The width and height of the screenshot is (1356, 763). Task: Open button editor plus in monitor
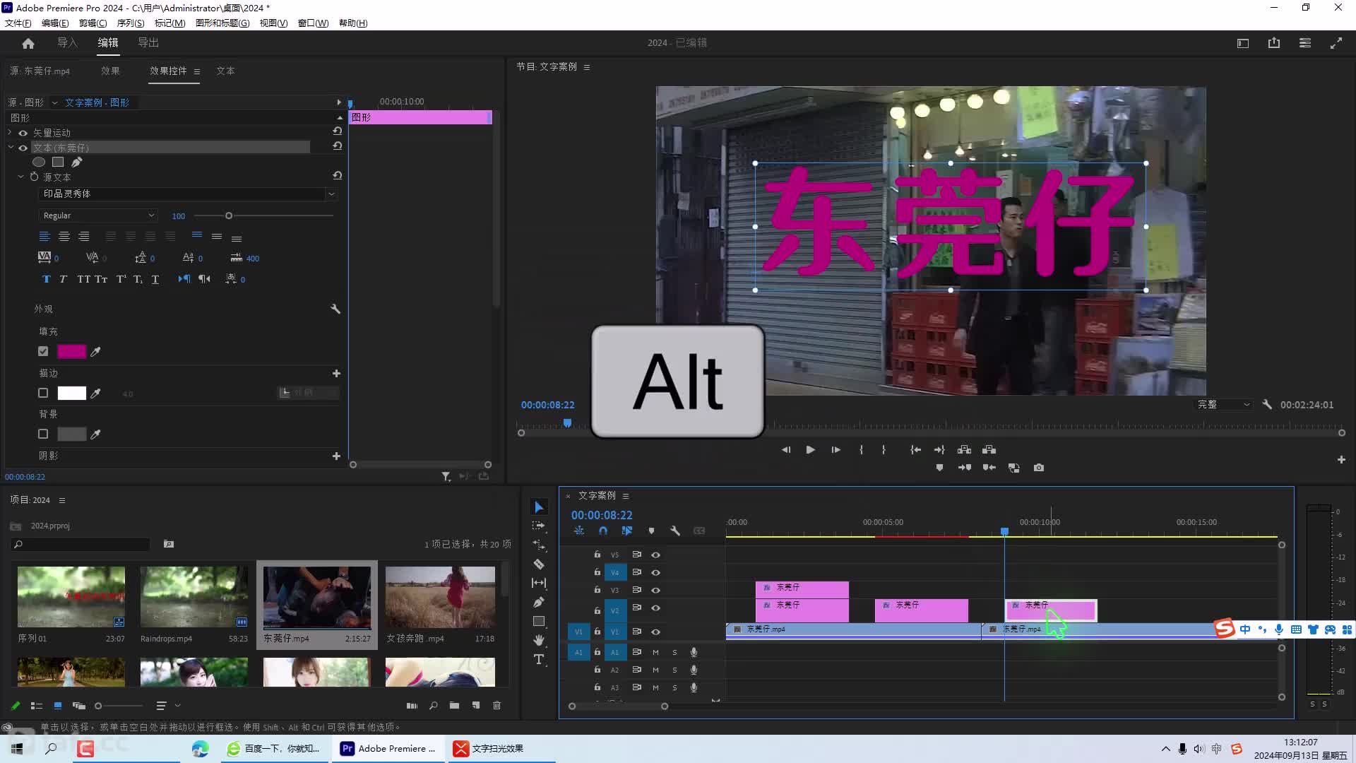[x=1341, y=460]
